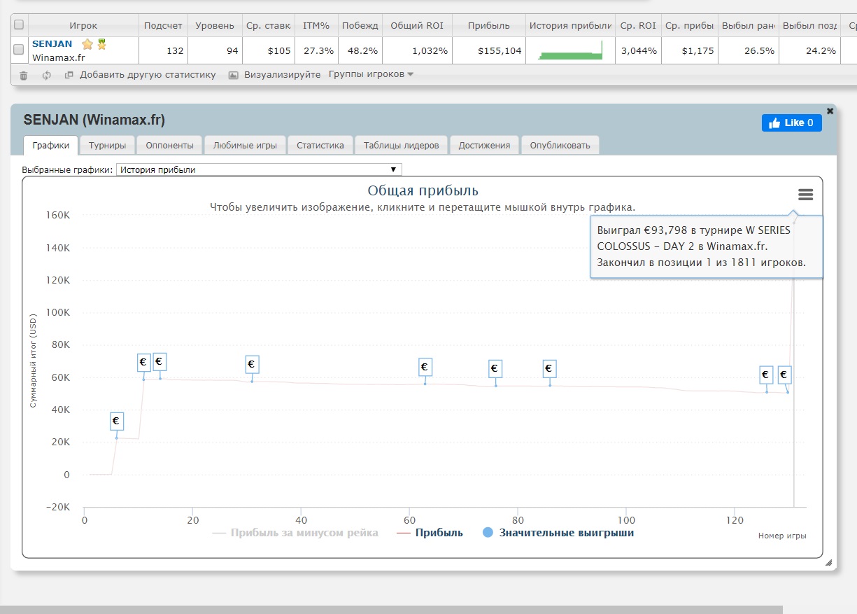The height and width of the screenshot is (614, 857).
Task: Toggle the select-all checkbox in table header
Action: coord(19,25)
